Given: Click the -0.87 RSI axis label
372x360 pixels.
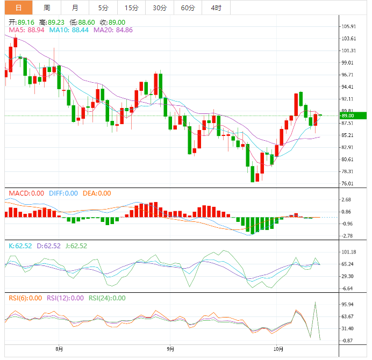Looking at the screenshot, I should point(347,341).
